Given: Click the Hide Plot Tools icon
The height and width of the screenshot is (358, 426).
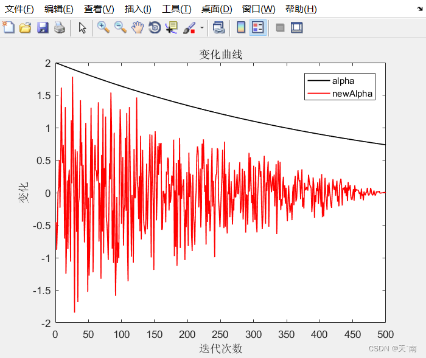Looking at the screenshot, I should click(280, 28).
